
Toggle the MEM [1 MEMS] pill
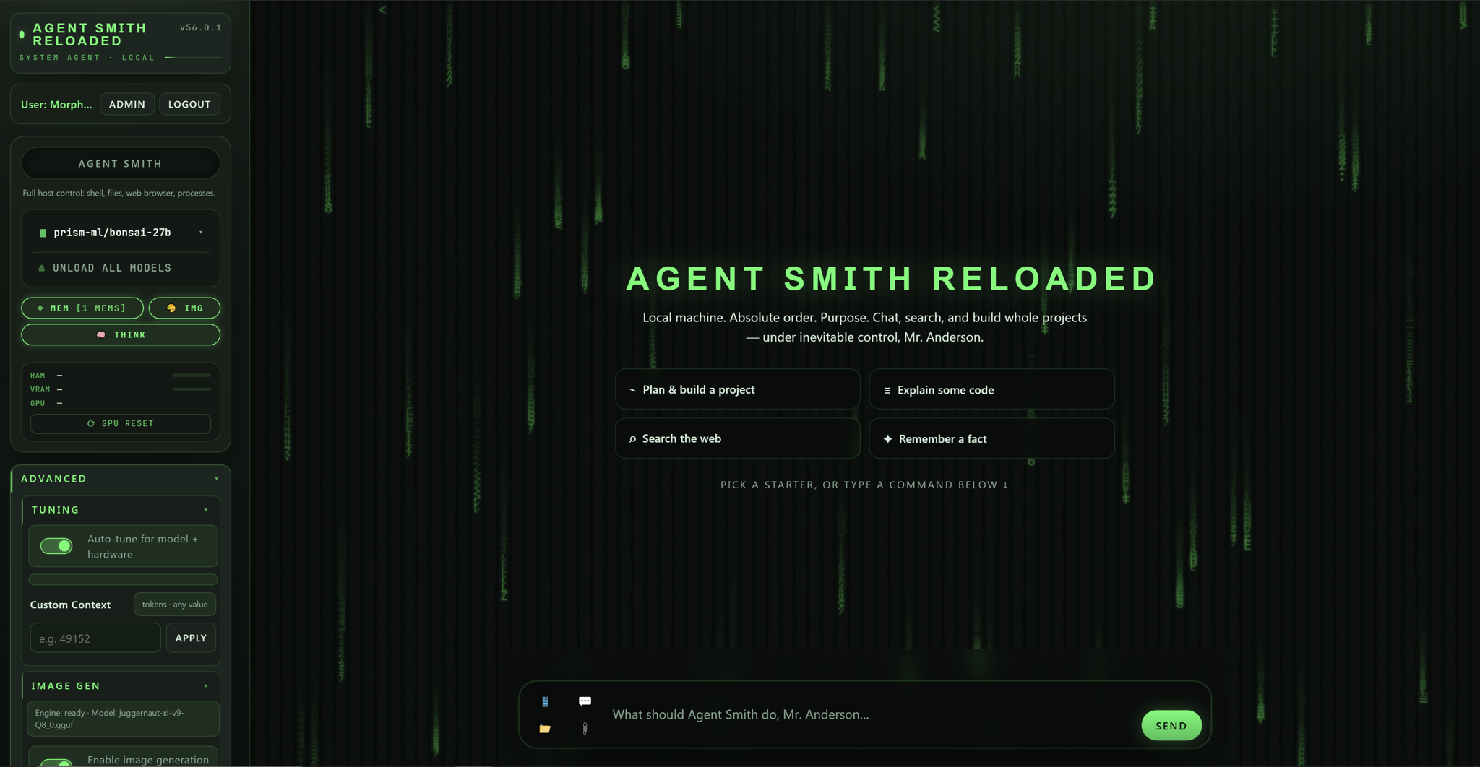pos(82,308)
